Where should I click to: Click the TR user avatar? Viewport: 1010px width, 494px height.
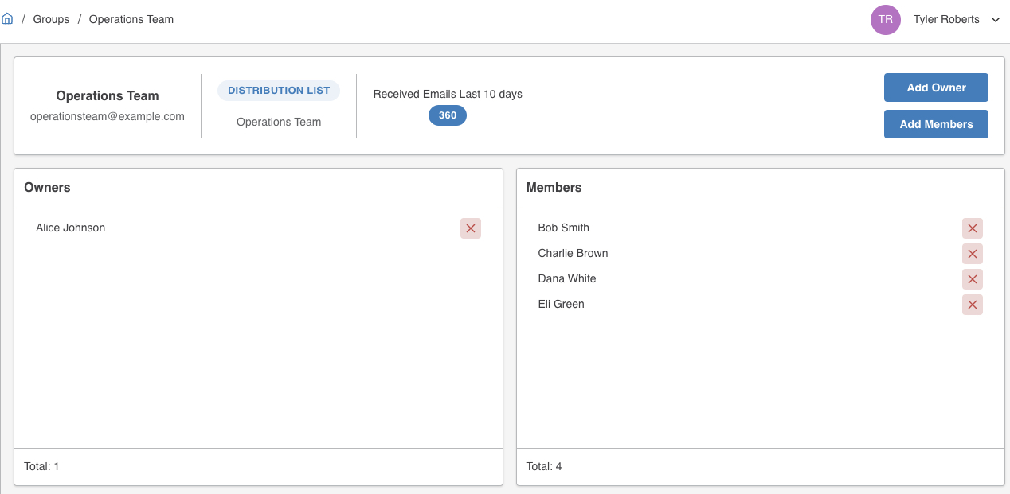(x=886, y=20)
